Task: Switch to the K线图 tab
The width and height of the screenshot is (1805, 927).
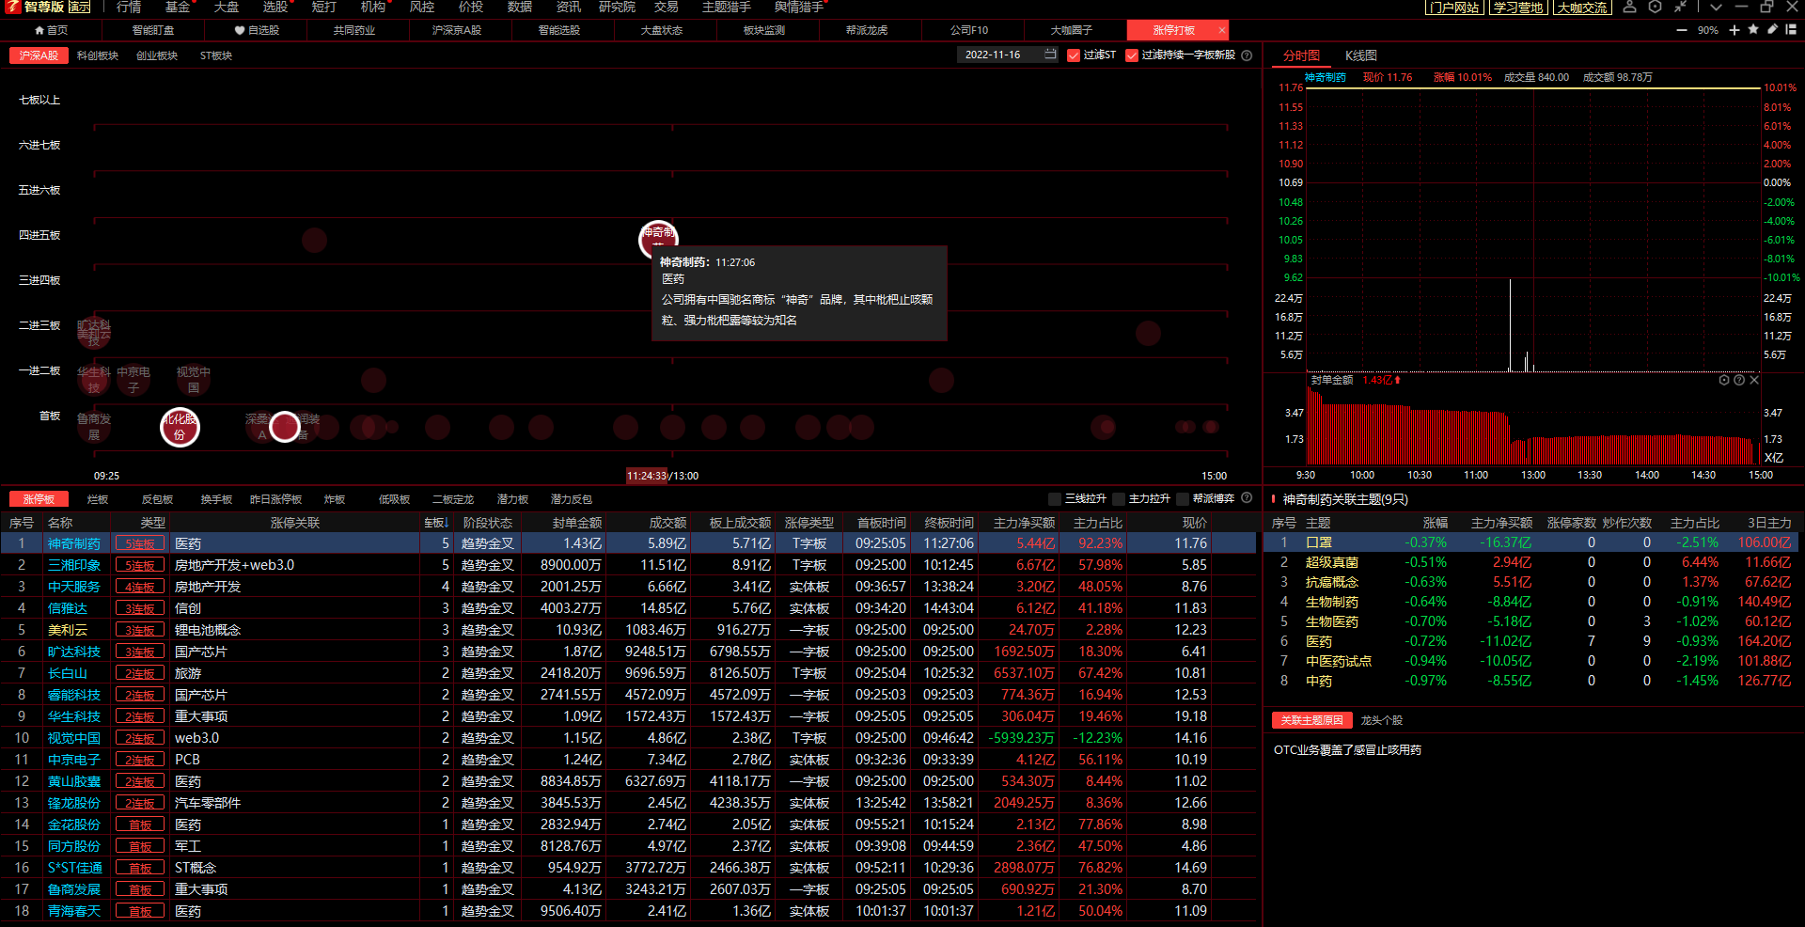Action: [1360, 55]
